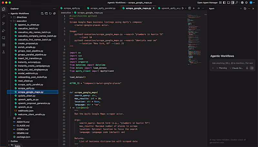Start voice input with microphone icon
The width and height of the screenshot is (258, 147).
tap(247, 68)
